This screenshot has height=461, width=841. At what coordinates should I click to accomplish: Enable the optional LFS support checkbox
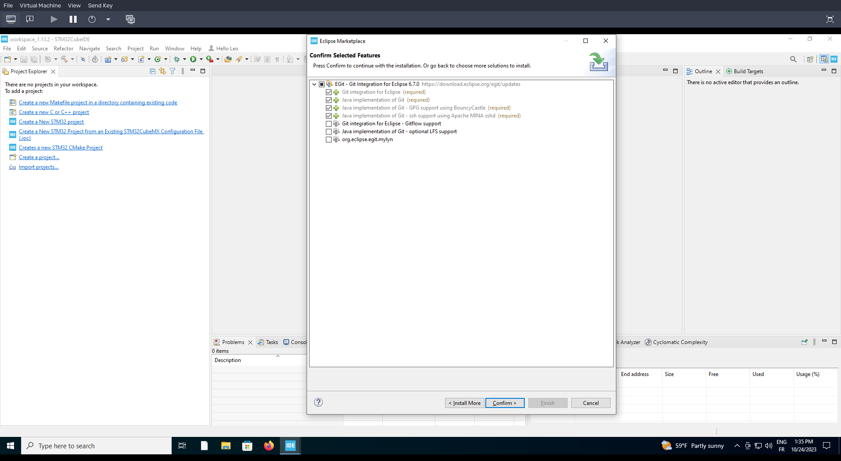(329, 131)
